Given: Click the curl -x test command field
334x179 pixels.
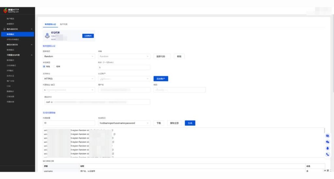Looking at the screenshot, I should click(97, 102).
